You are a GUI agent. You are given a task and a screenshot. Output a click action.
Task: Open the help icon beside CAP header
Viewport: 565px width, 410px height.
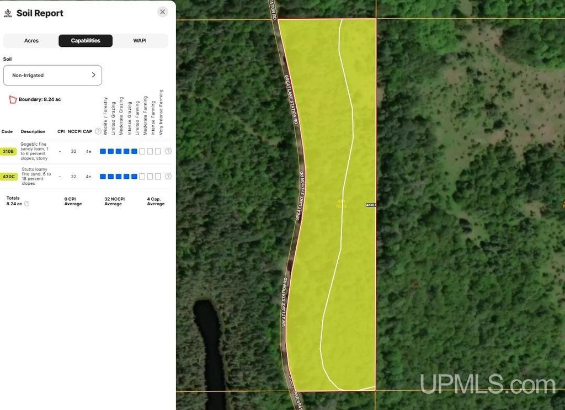[x=98, y=131]
